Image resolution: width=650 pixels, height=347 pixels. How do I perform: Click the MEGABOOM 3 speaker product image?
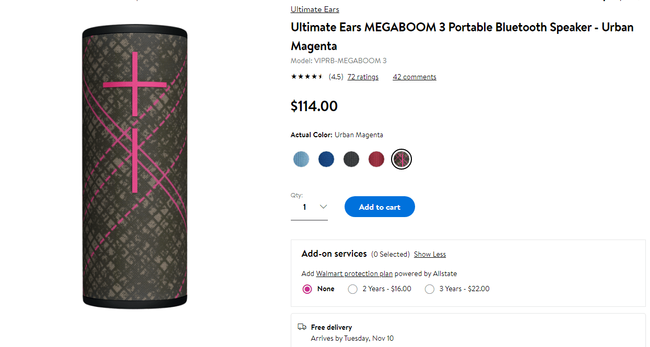click(135, 167)
